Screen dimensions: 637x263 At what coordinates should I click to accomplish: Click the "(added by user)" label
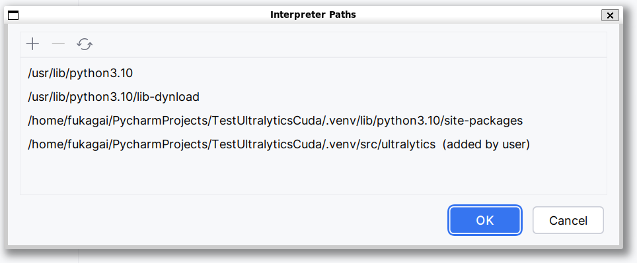[x=486, y=144]
